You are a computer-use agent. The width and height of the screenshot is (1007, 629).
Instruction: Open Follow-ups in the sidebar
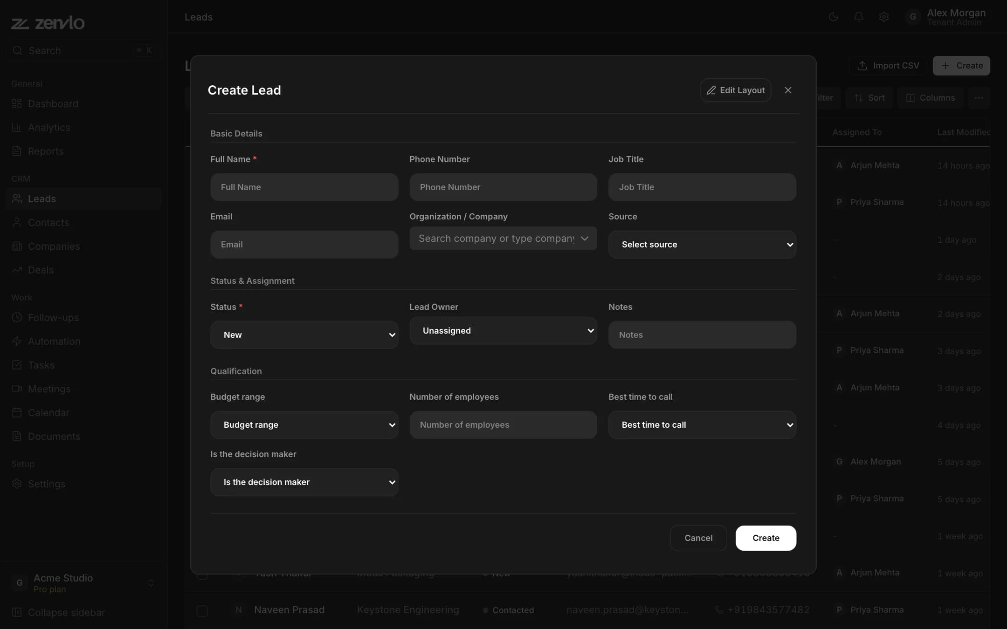point(84,317)
